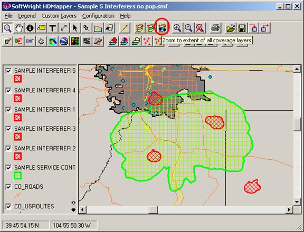Uncheck the SAMPLE INTERFERER 2 layer
Screen dimensions: 304x232
click(8, 148)
